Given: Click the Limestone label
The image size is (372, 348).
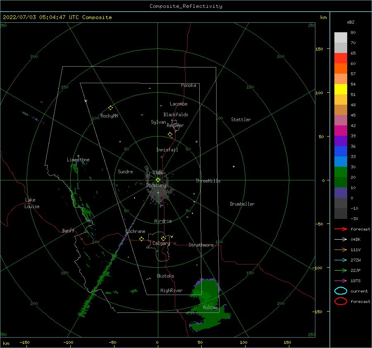Looking at the screenshot, I should (78, 160).
